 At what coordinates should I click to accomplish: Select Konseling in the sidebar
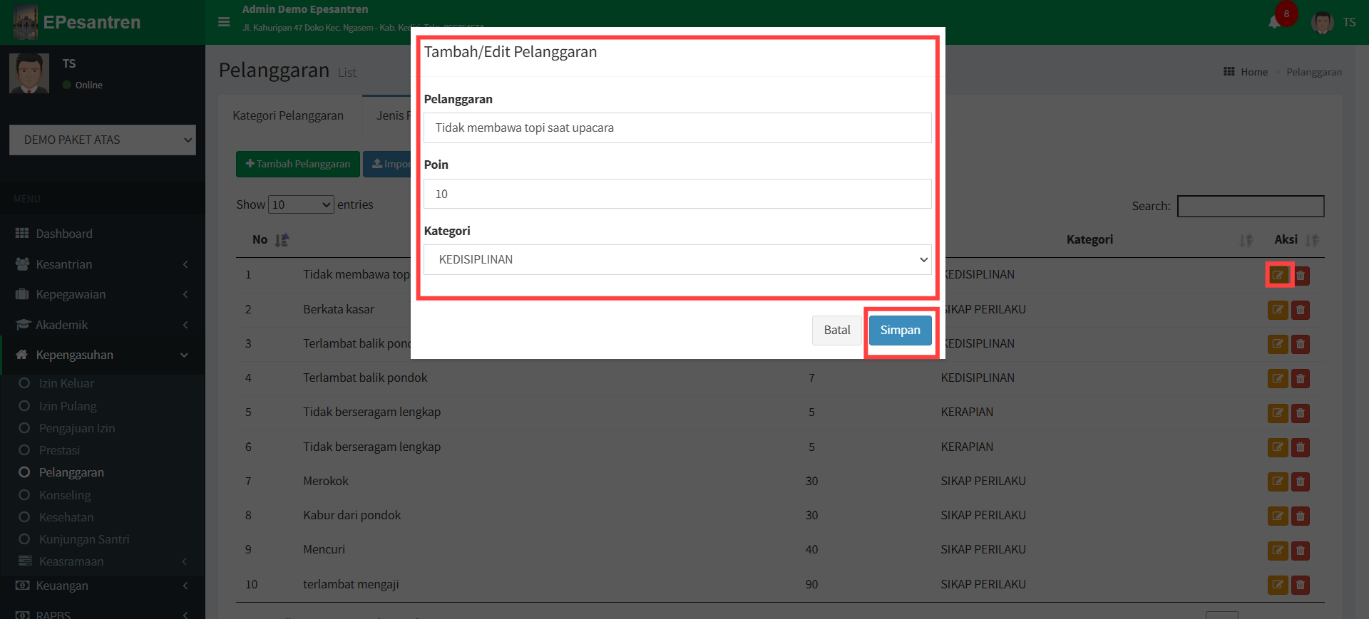click(65, 495)
